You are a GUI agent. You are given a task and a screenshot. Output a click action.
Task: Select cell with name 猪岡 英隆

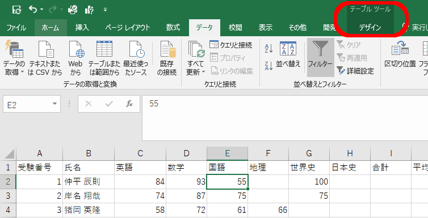(89, 210)
